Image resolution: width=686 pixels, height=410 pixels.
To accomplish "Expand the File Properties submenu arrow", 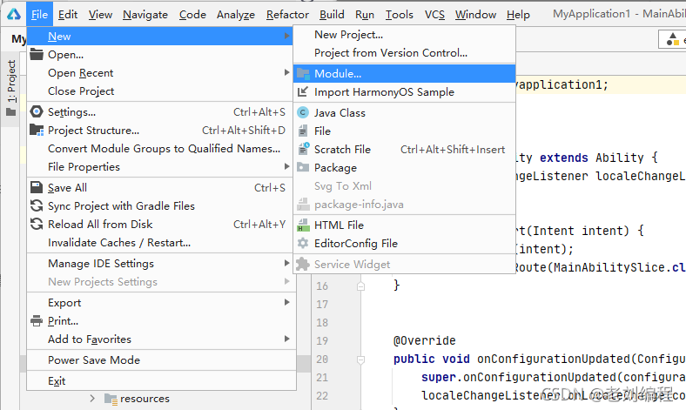I will pyautogui.click(x=286, y=166).
